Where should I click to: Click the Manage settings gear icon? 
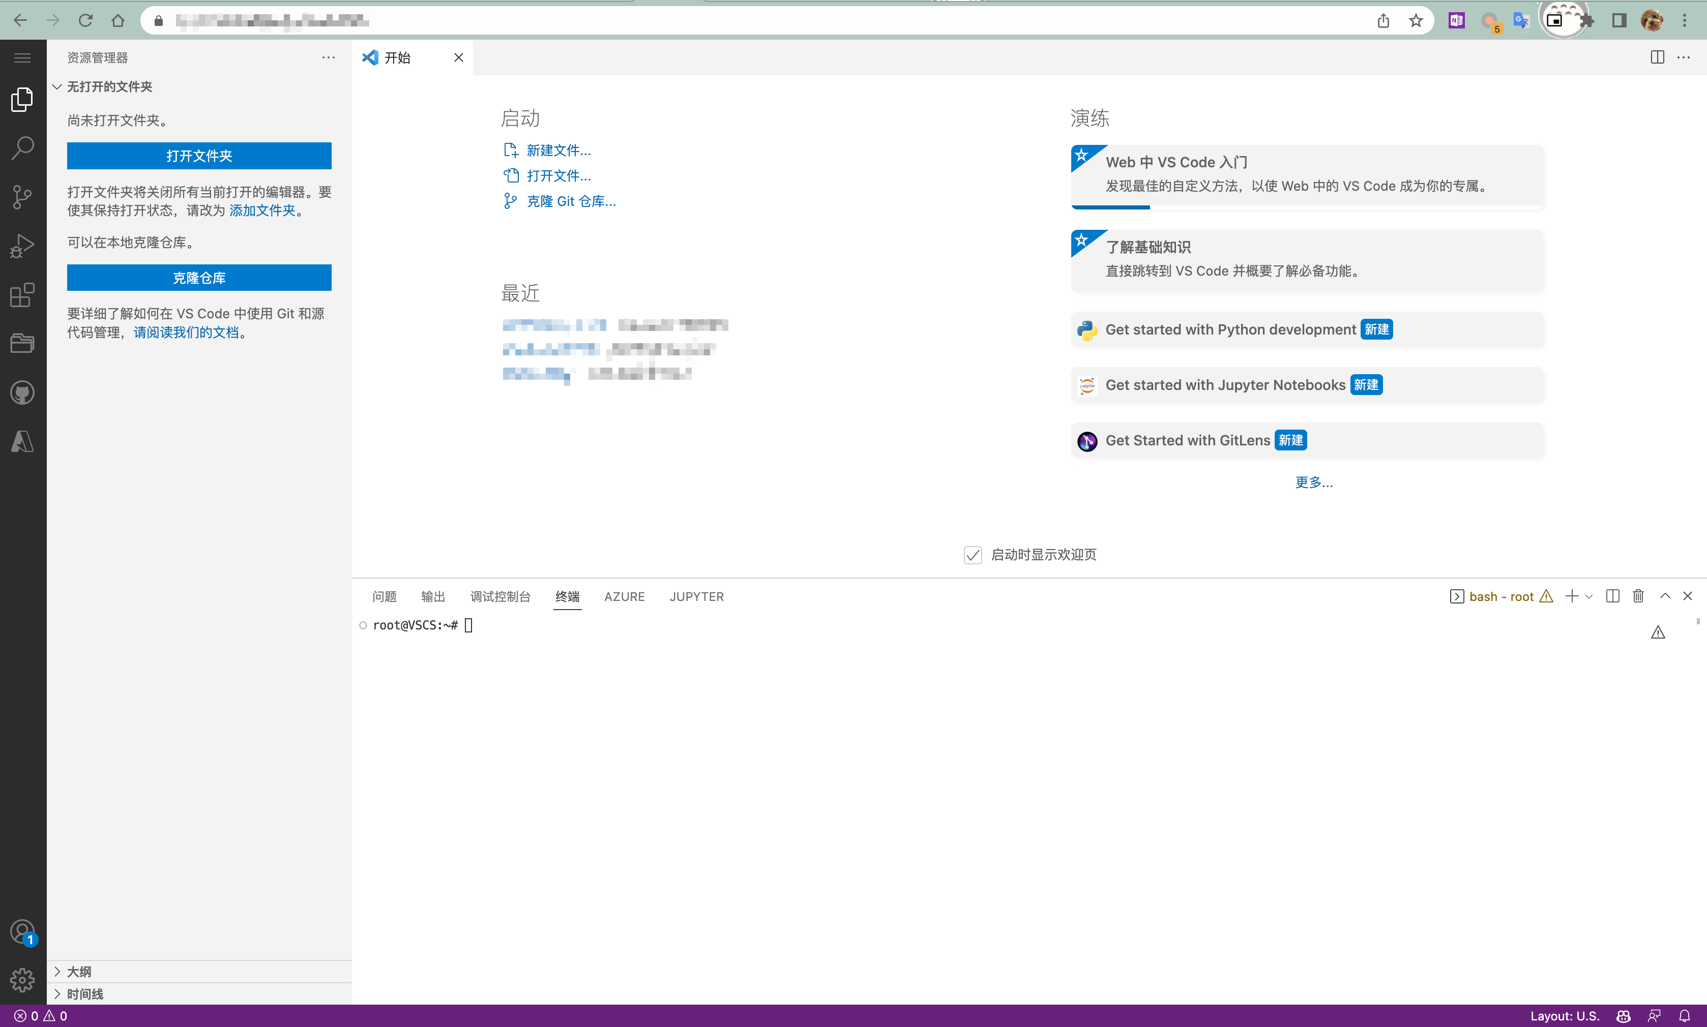point(22,979)
